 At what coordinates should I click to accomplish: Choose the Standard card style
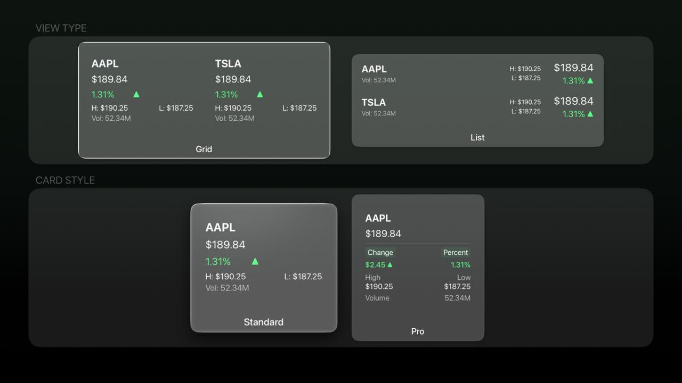(x=264, y=267)
